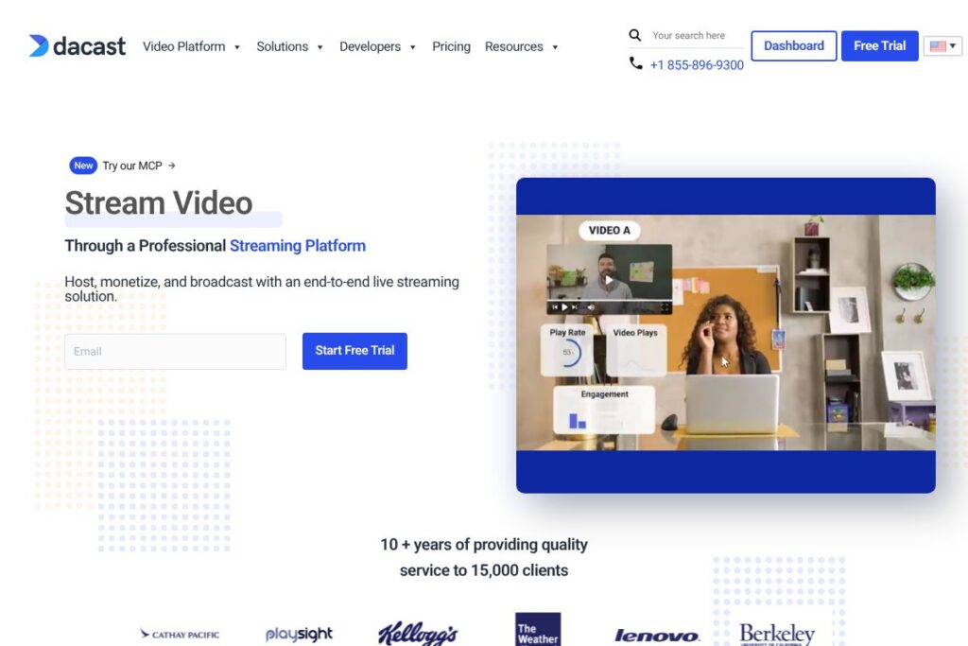Focus the Email input field

point(175,351)
